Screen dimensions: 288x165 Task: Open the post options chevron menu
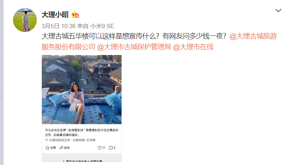click(278, 10)
